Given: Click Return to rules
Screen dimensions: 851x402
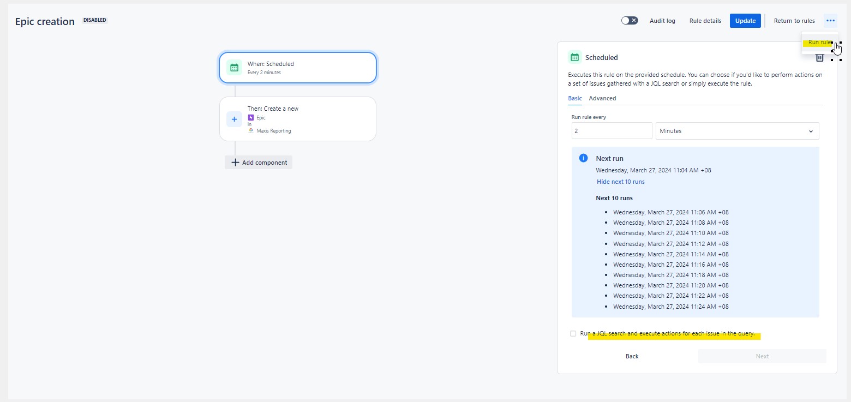Looking at the screenshot, I should point(794,21).
